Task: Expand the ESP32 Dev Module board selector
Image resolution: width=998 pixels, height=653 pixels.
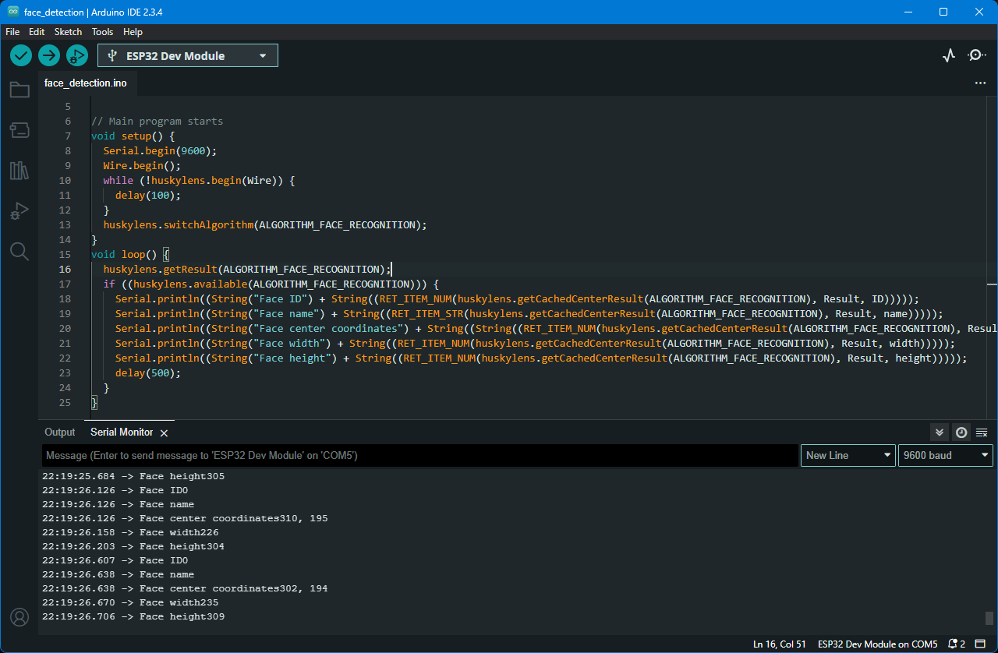Action: 188,55
